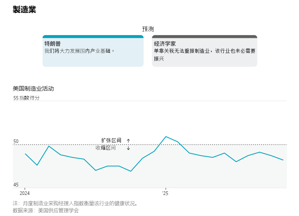This screenshot has width=299, height=216.
Task: Click the 55 指数得分 axis label
Action: [27, 98]
